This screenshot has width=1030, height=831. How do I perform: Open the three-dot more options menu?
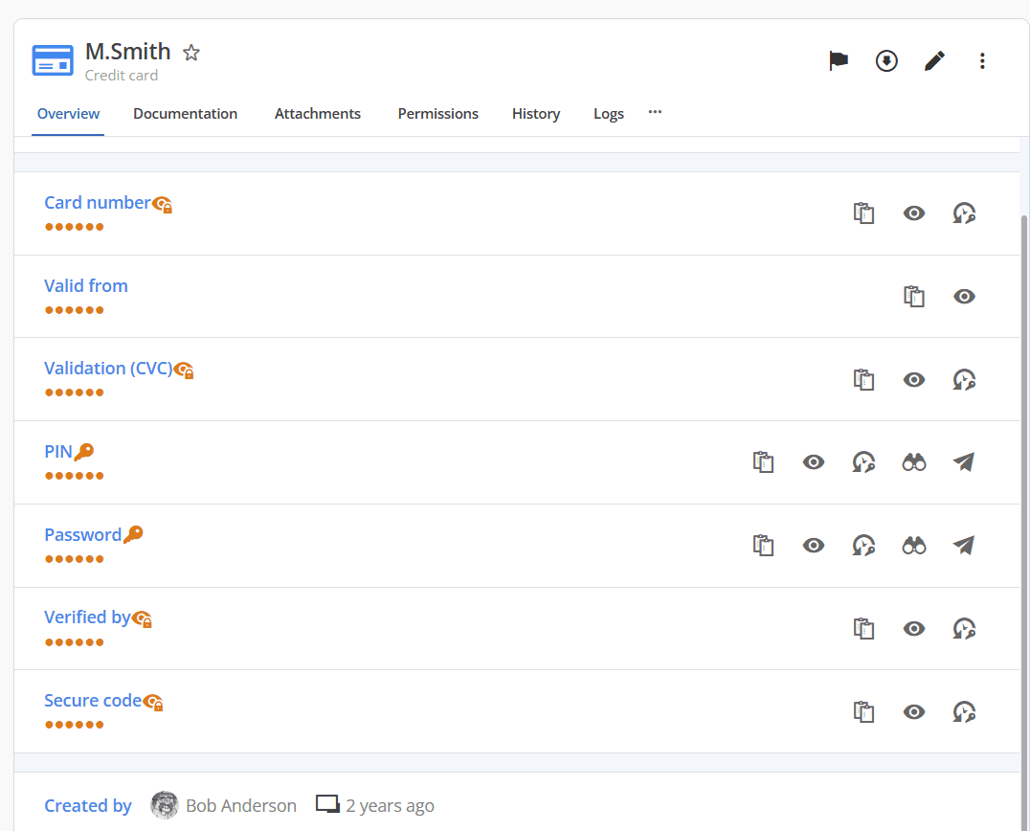[982, 61]
